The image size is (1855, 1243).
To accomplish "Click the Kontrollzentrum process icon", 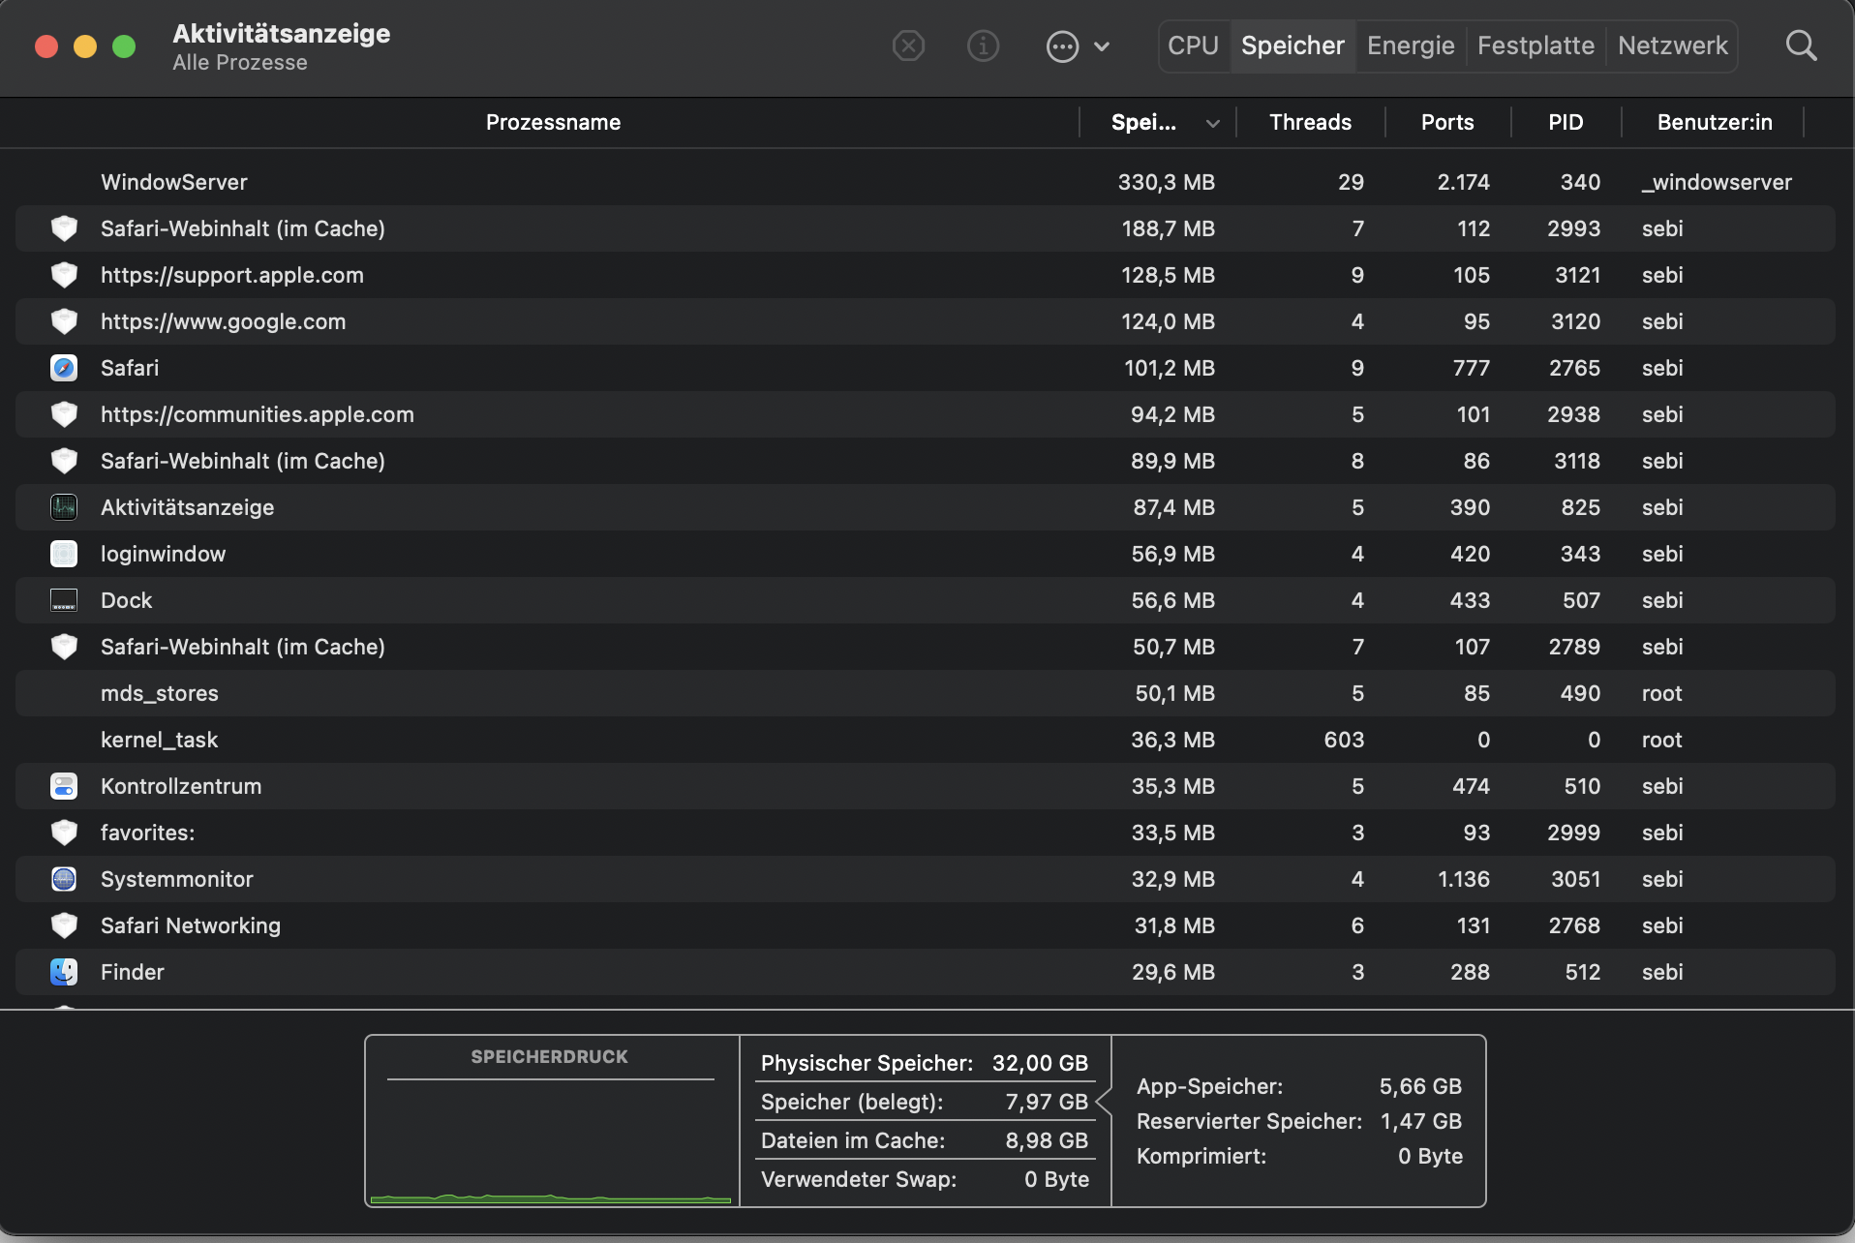I will [64, 786].
